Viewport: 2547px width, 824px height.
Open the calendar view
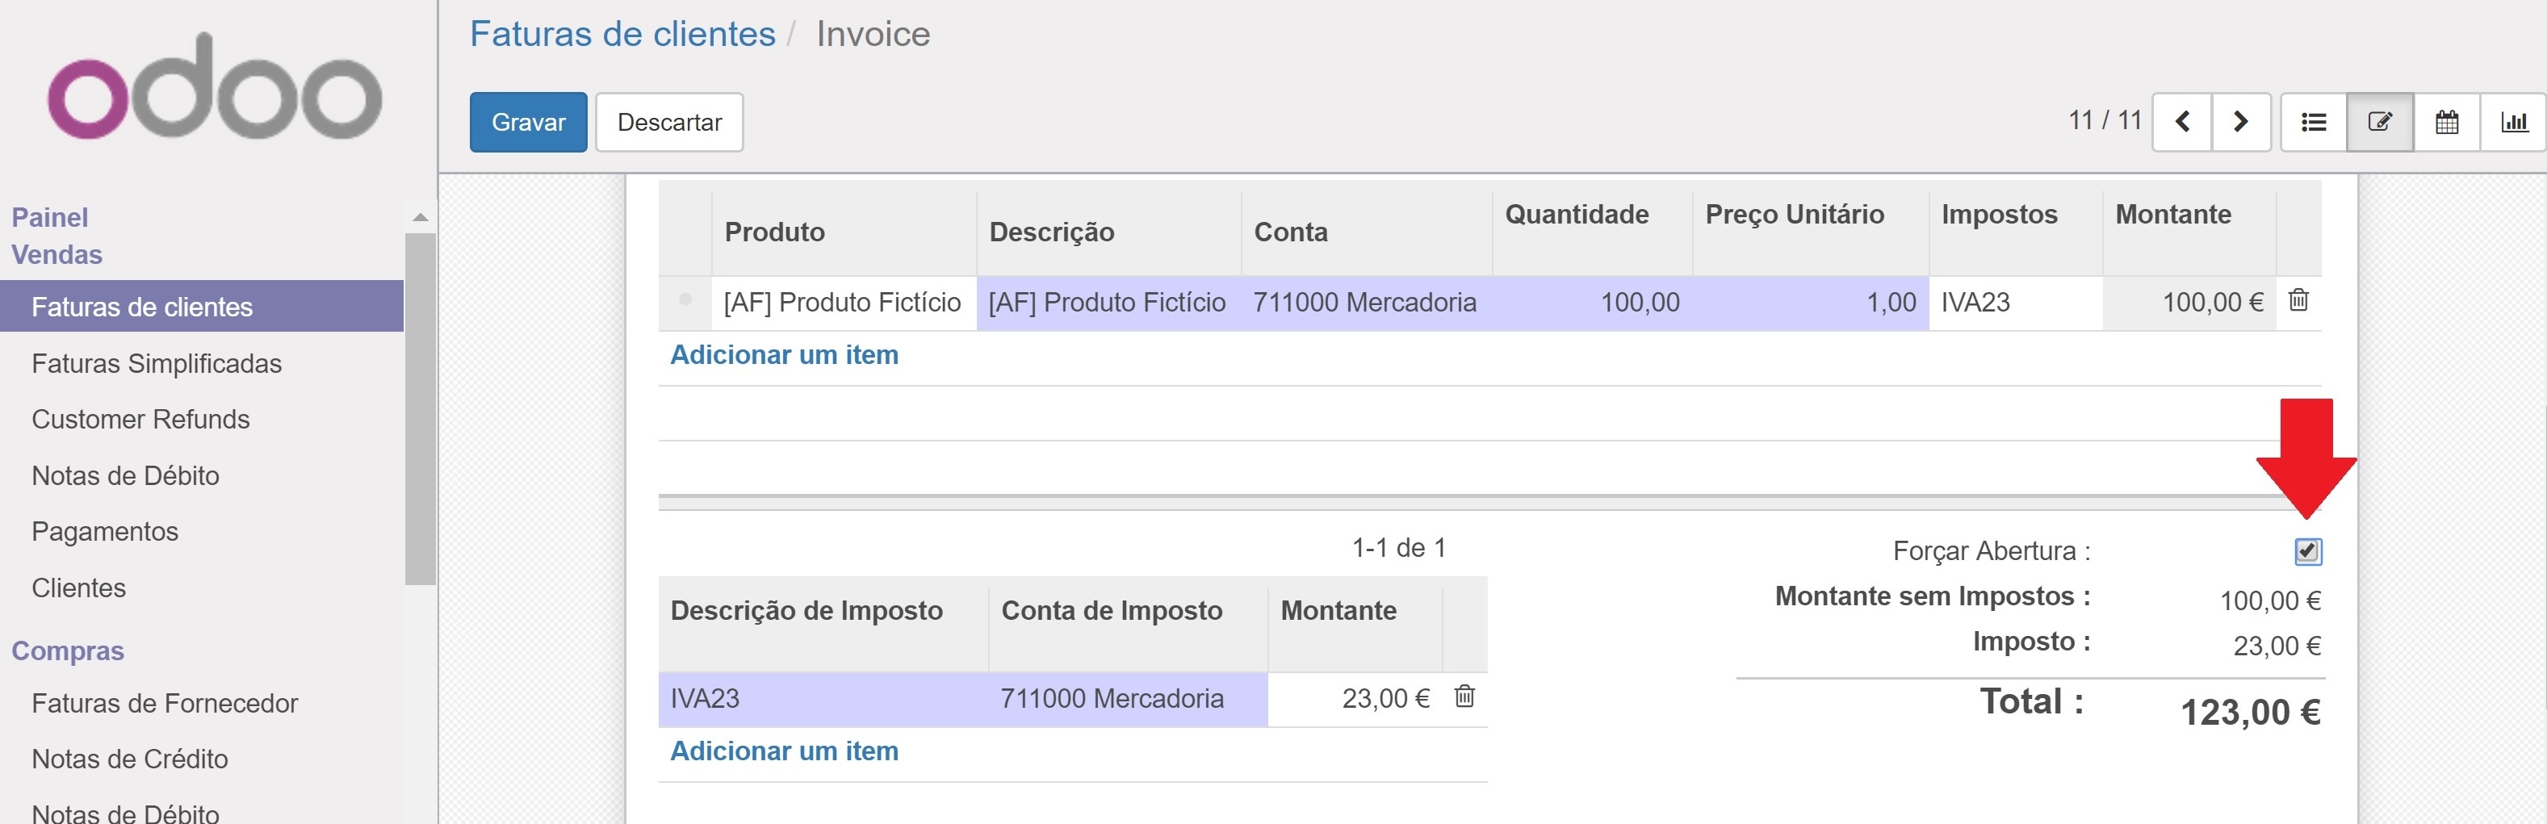tap(2446, 122)
